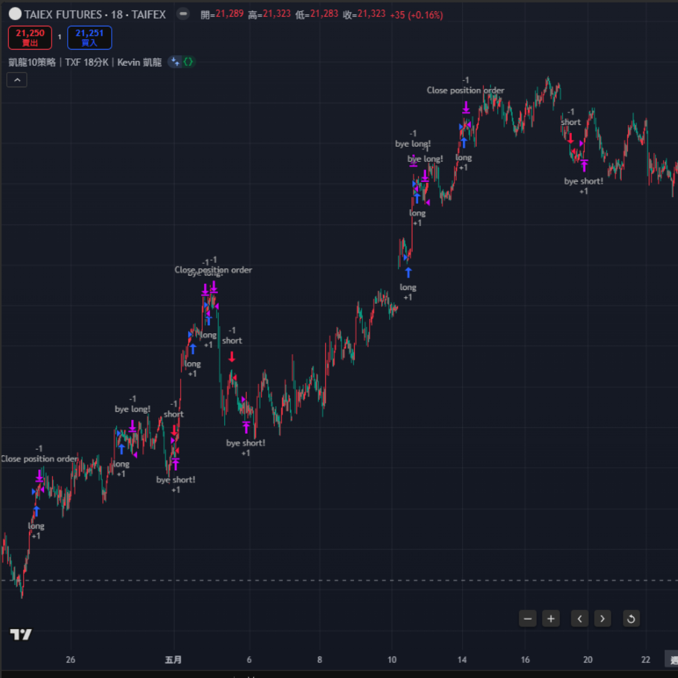Click the date label 6 on time axis
678x678 pixels.
[x=249, y=659]
